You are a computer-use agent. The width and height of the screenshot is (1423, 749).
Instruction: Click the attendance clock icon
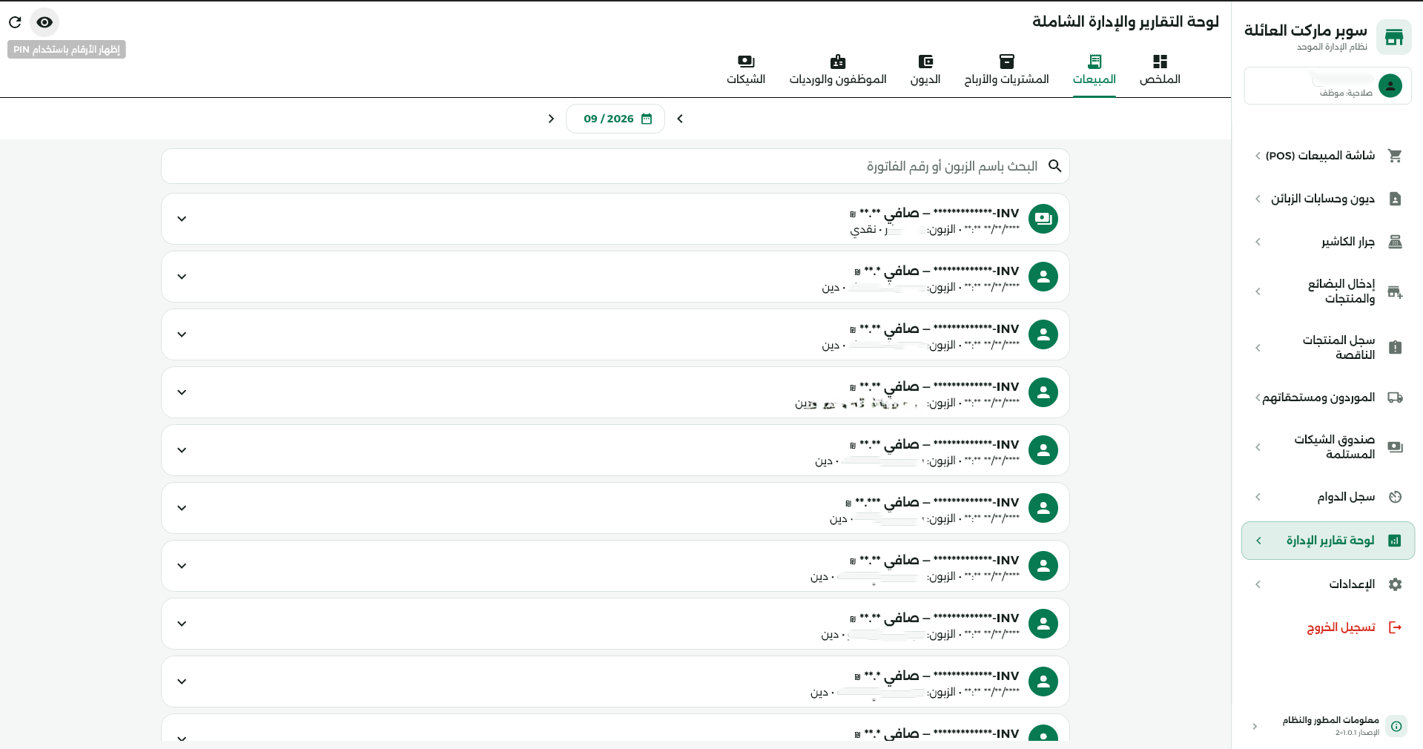click(1395, 497)
